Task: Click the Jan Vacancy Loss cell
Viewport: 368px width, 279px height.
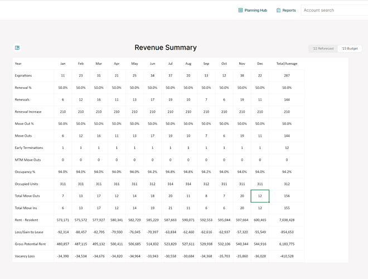Action: (63, 256)
